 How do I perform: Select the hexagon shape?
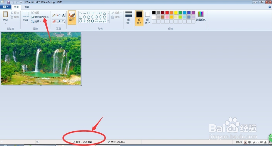[92, 17]
